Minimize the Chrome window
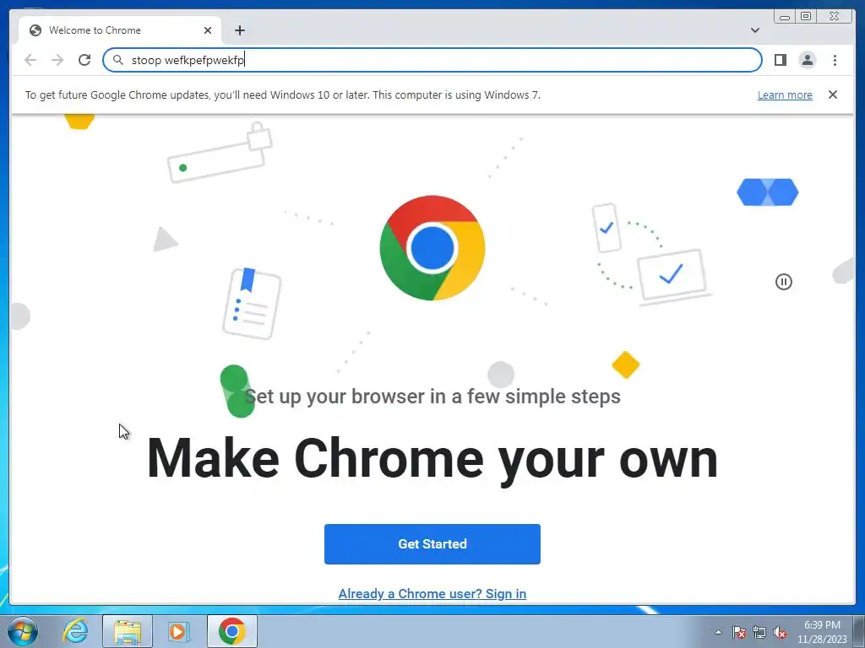 click(x=785, y=17)
